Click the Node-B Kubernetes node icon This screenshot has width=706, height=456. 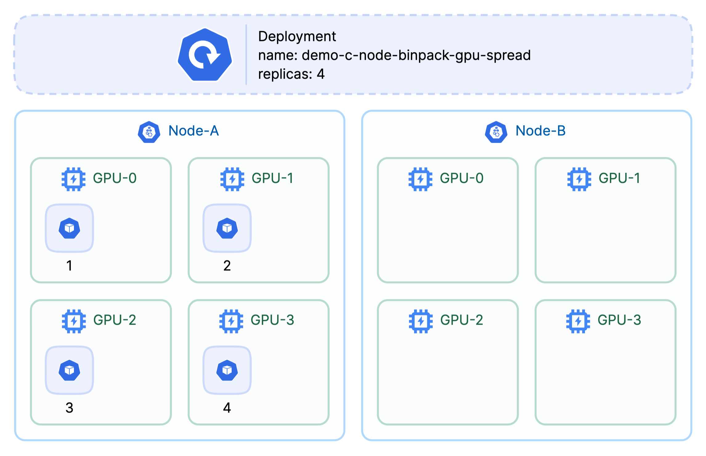(496, 132)
